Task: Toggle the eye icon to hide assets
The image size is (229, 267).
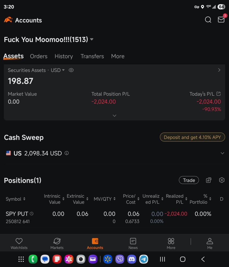Action: 71,70
